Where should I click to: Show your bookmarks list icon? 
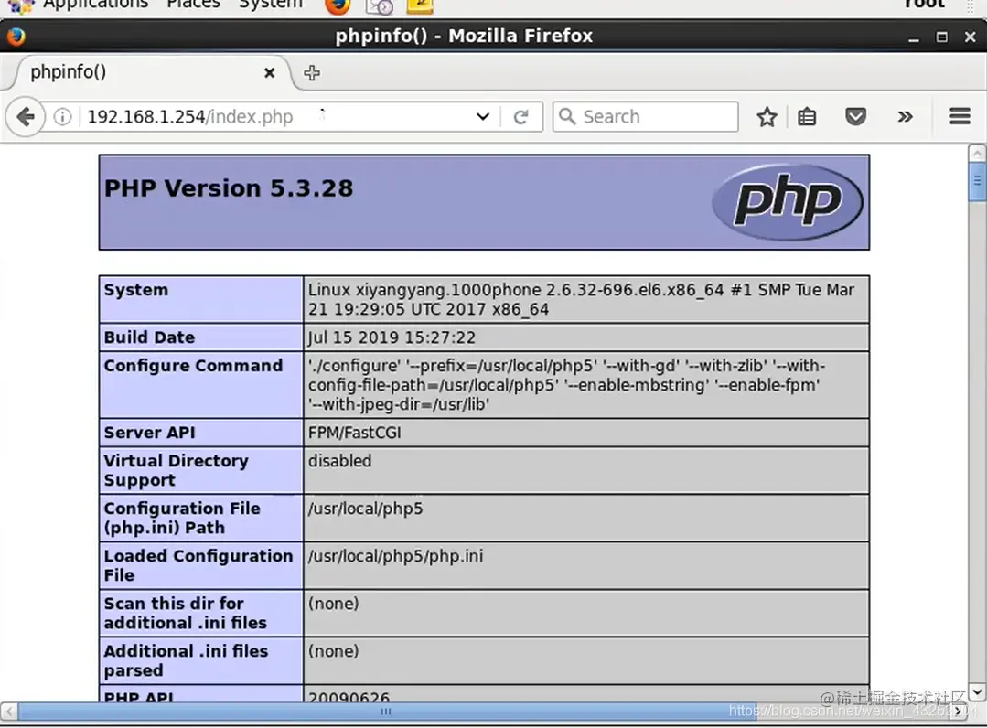pyautogui.click(x=807, y=117)
